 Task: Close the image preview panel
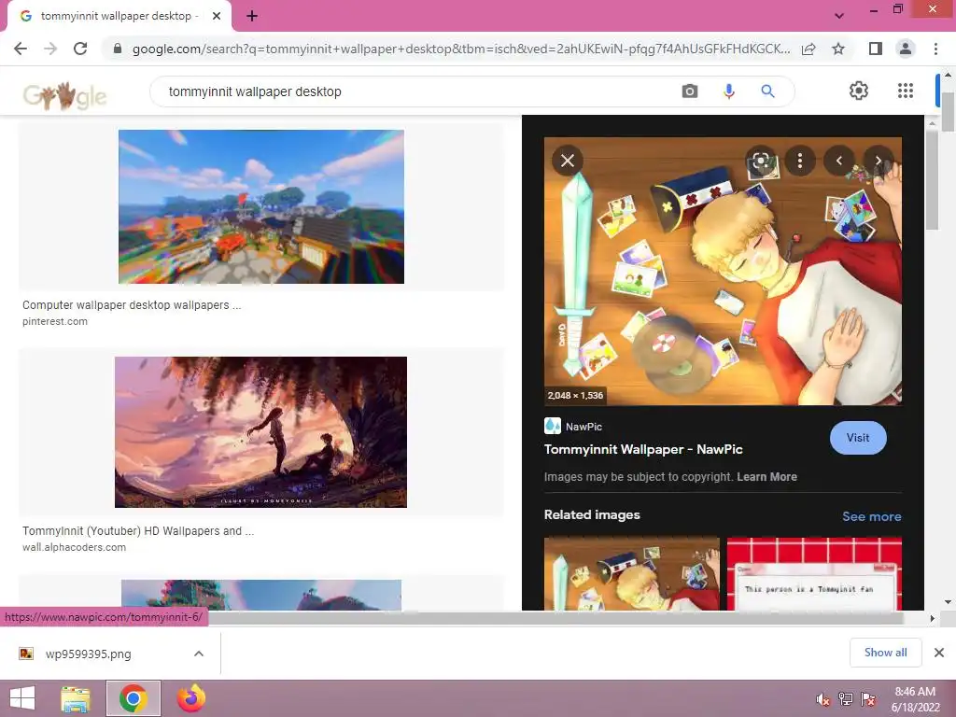(568, 161)
